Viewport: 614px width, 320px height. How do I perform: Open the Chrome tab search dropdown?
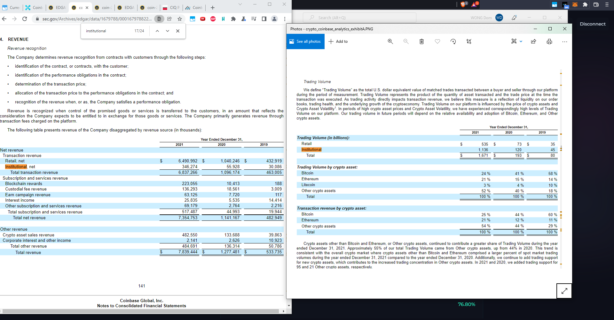point(240,4)
